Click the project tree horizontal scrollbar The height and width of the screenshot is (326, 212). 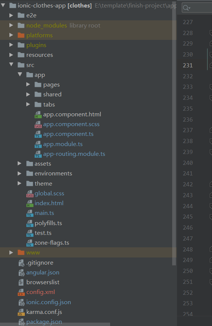pyautogui.click(x=55, y=324)
